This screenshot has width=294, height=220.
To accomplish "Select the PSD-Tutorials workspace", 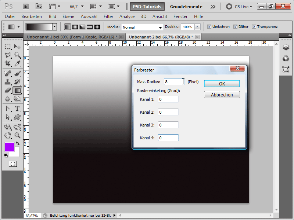I will point(147,7).
